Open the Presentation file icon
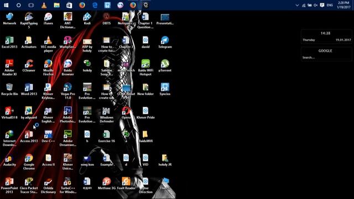The height and width of the screenshot is (199, 354). coord(165,19)
